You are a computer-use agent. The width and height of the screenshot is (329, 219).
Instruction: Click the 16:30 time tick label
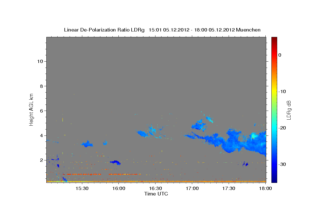[x=155, y=189]
